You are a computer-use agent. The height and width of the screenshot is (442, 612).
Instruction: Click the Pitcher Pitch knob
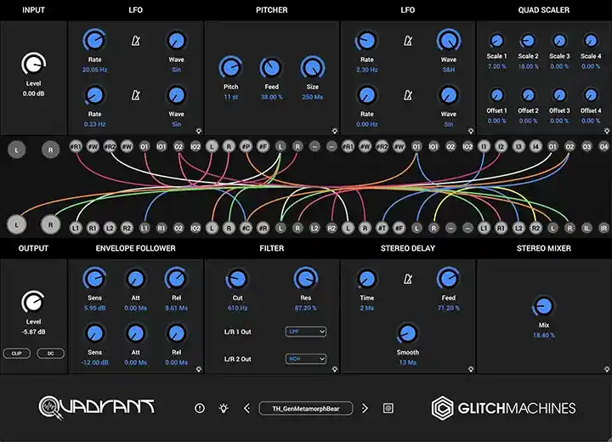click(230, 67)
